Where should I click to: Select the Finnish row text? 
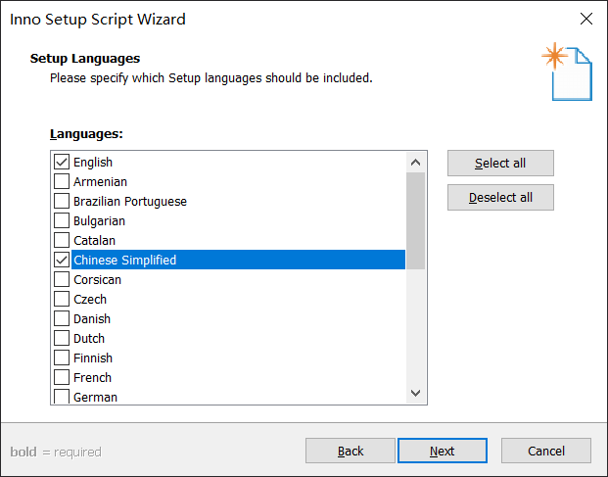click(93, 358)
